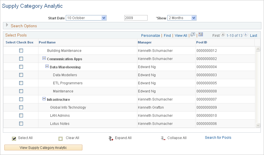
Task: Tick the Global Info Technology checkbox
Action: click(21, 107)
